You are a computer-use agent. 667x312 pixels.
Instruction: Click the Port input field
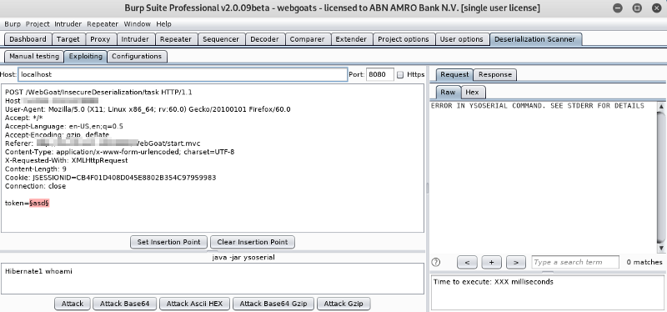380,74
